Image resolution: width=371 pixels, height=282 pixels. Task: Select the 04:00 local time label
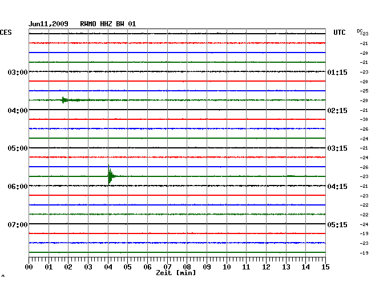click(x=18, y=111)
